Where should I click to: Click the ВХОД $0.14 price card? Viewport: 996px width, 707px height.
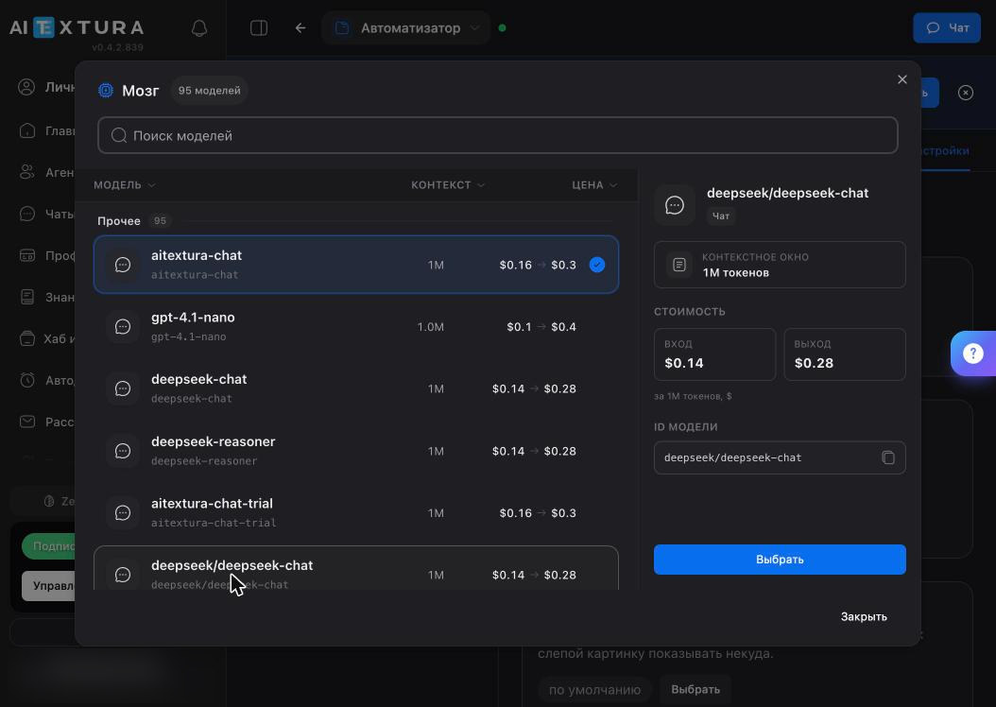point(714,354)
